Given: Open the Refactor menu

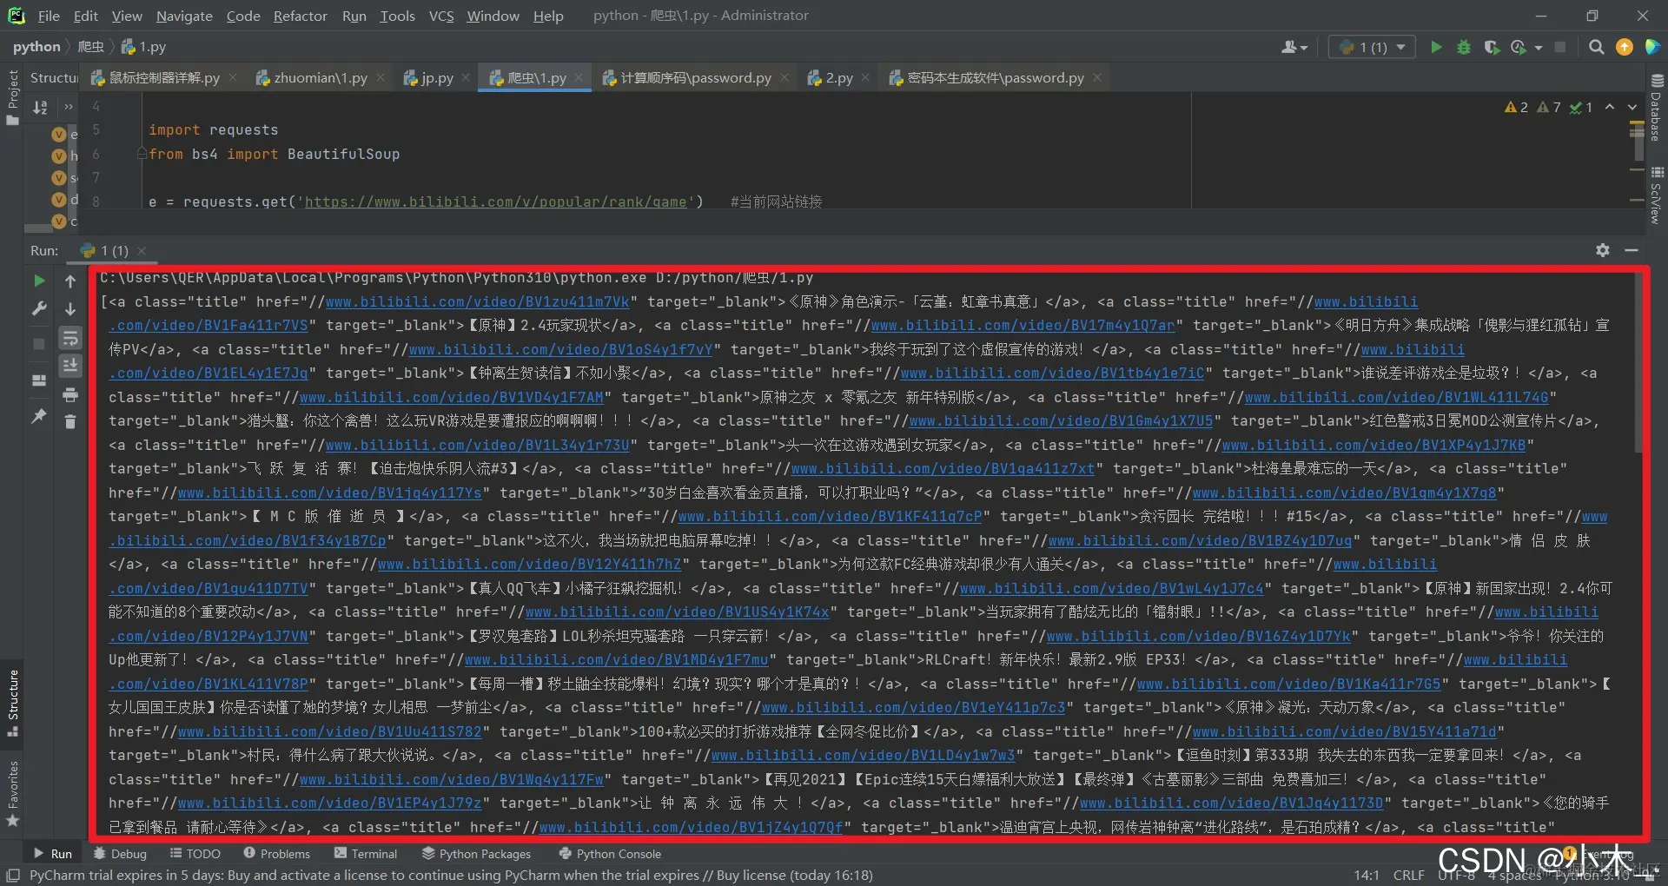Looking at the screenshot, I should pyautogui.click(x=301, y=16).
